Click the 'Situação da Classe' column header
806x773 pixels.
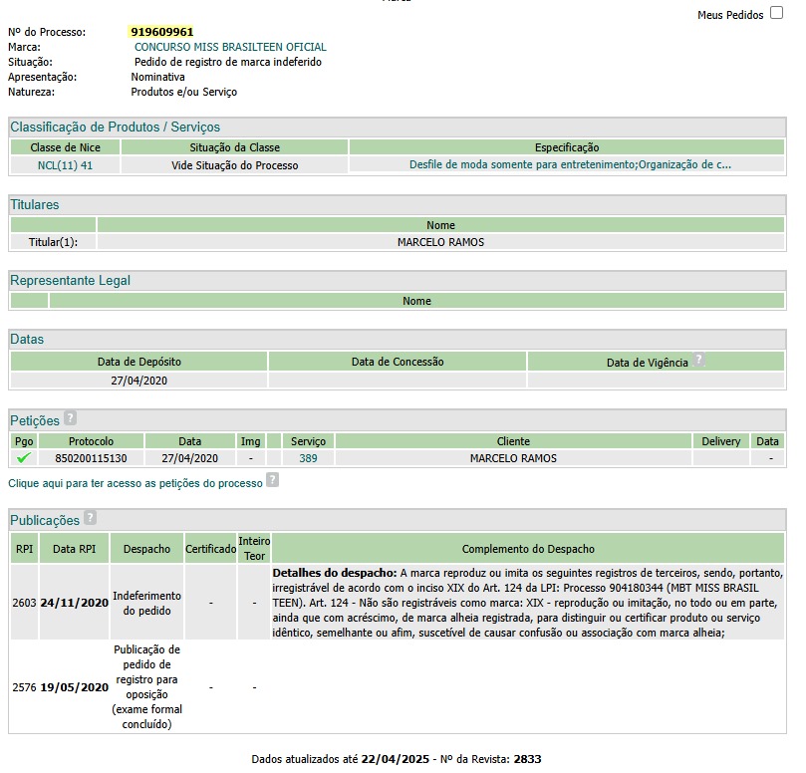coord(235,147)
